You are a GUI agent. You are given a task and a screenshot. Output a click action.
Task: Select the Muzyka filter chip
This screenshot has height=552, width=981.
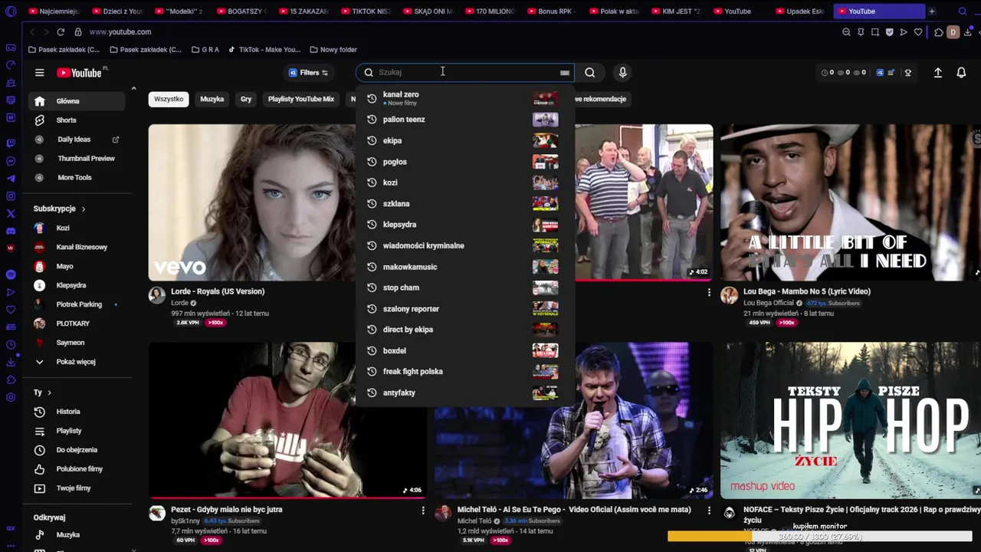[x=212, y=99]
